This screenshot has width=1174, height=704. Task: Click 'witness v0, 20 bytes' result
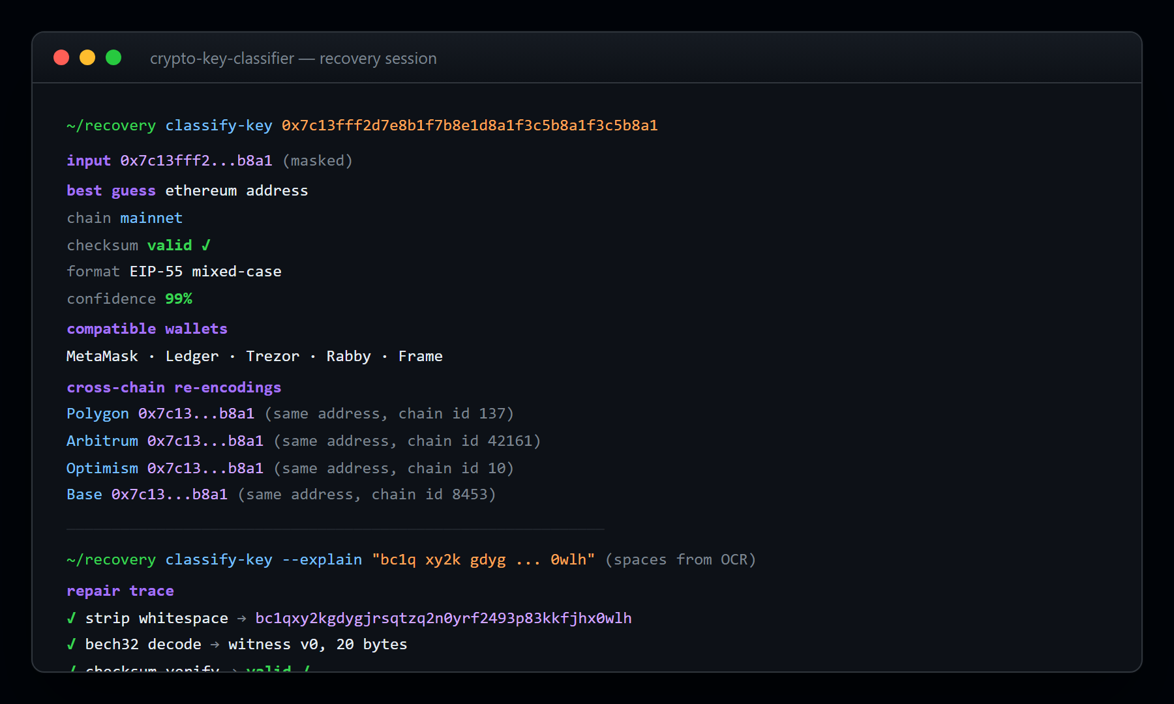tap(318, 644)
